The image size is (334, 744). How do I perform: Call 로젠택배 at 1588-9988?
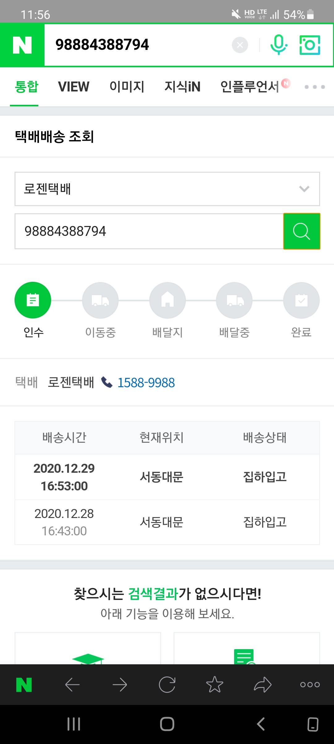point(146,383)
